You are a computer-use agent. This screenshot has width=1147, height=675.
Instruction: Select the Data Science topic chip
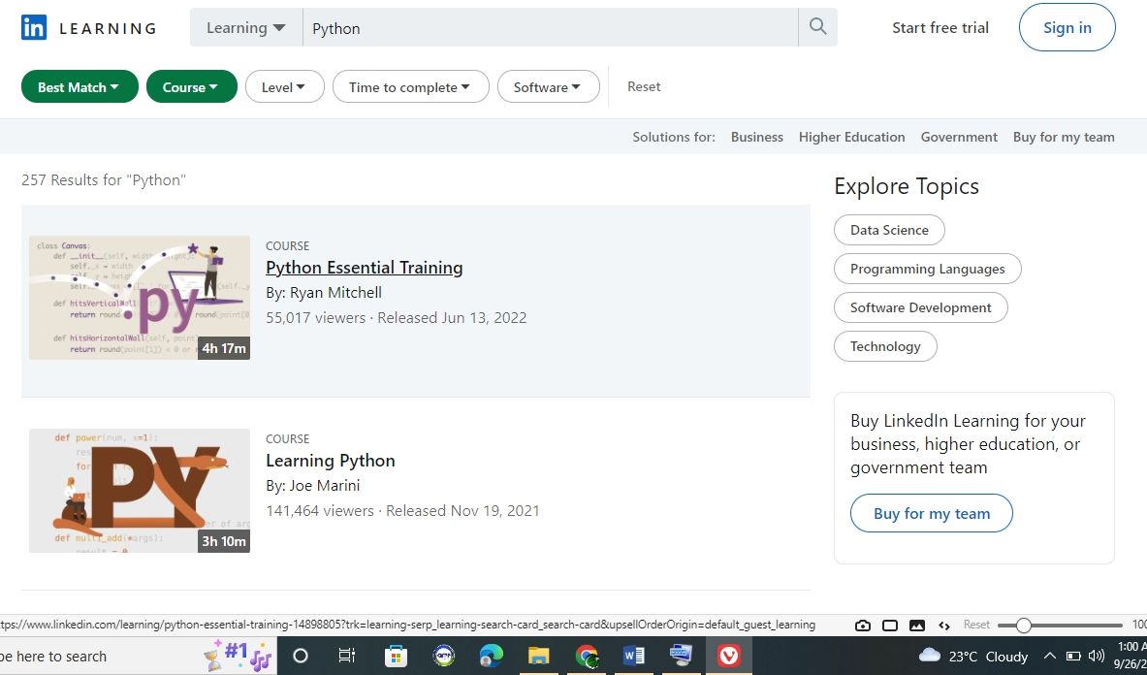(x=889, y=230)
